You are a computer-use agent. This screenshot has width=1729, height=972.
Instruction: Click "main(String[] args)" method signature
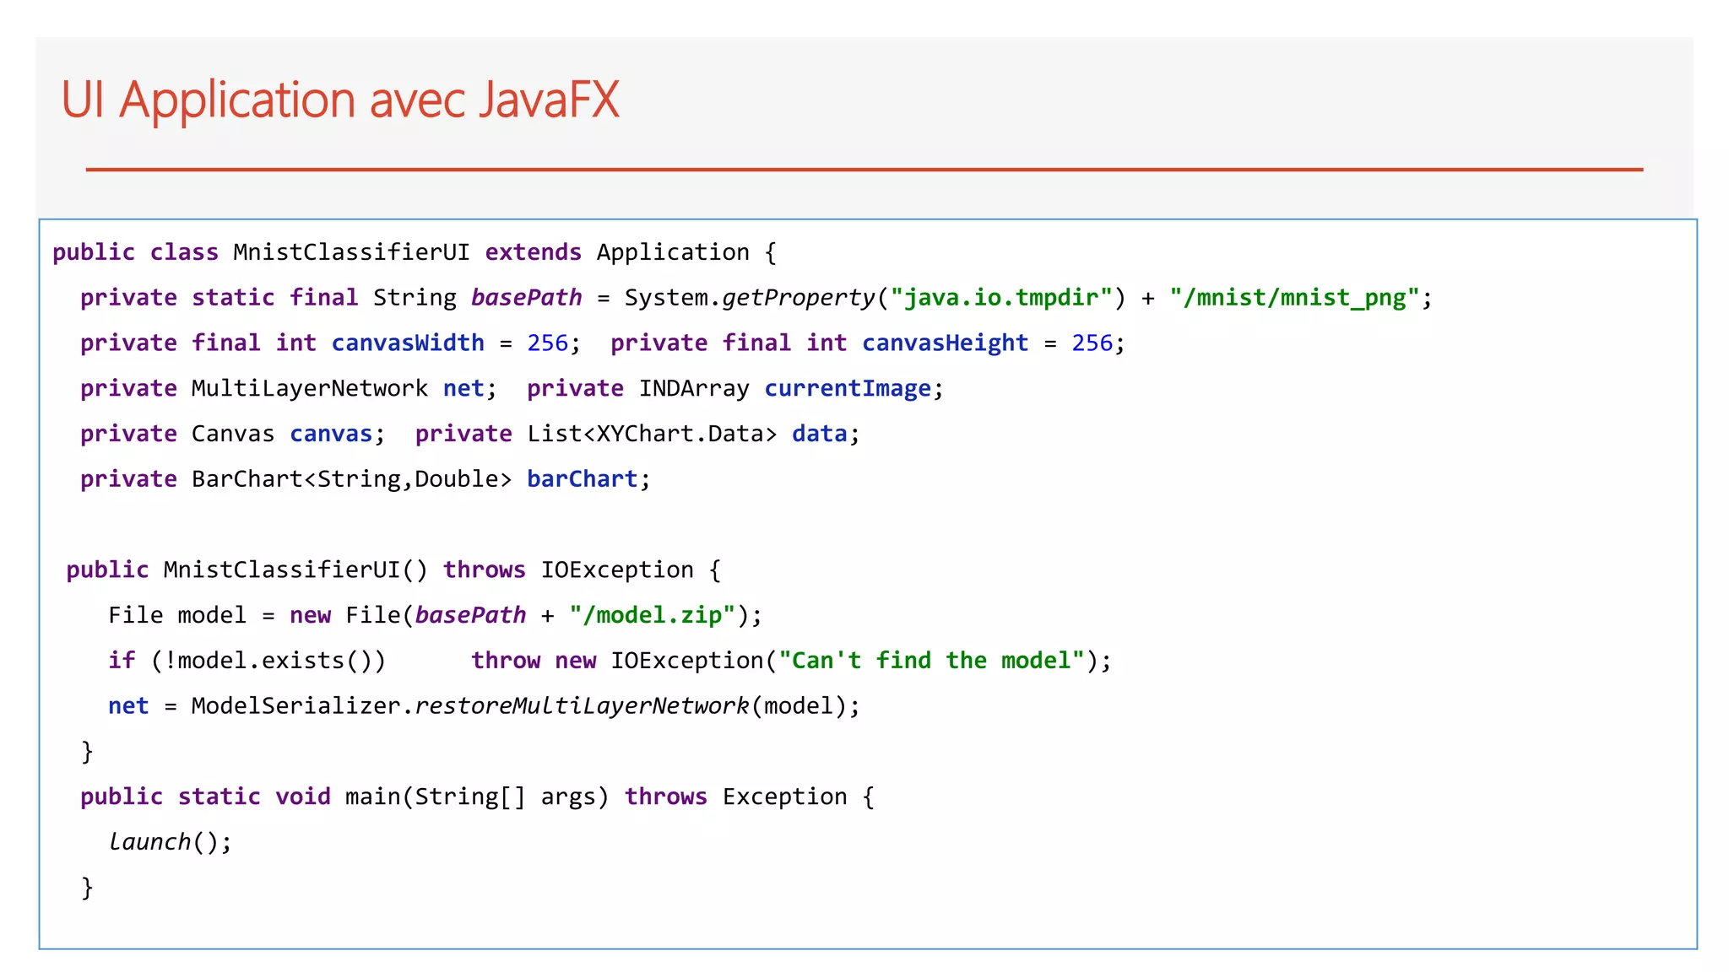tap(477, 797)
